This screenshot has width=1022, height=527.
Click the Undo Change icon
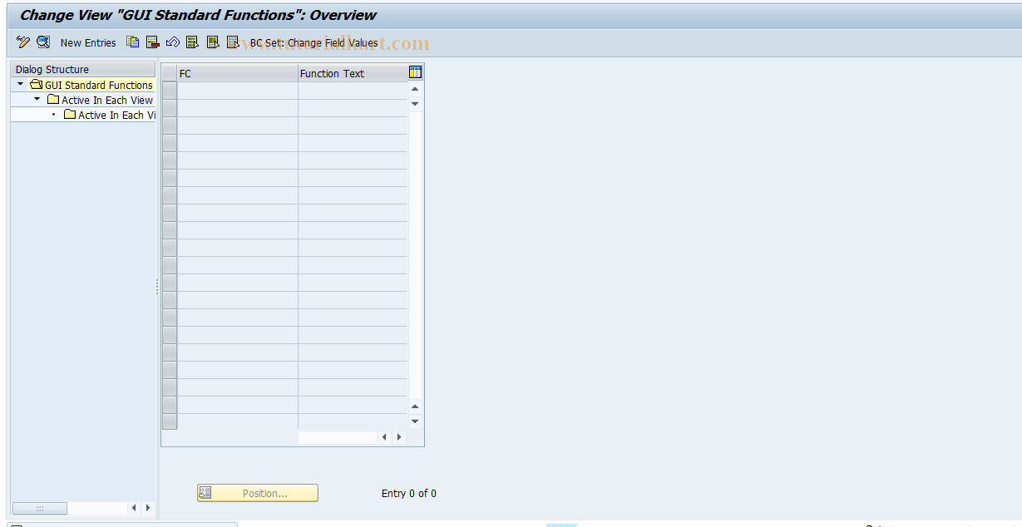click(x=173, y=42)
